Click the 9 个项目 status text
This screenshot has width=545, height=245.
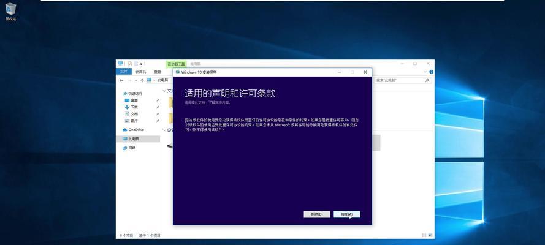(126, 235)
